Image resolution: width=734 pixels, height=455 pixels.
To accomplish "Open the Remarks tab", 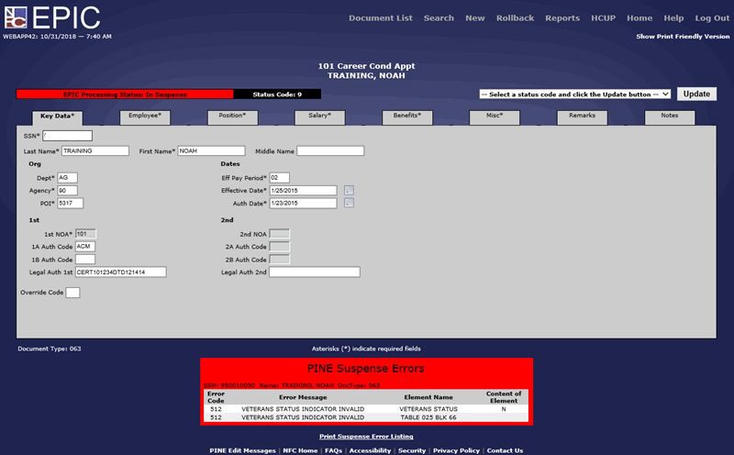I will point(583,117).
